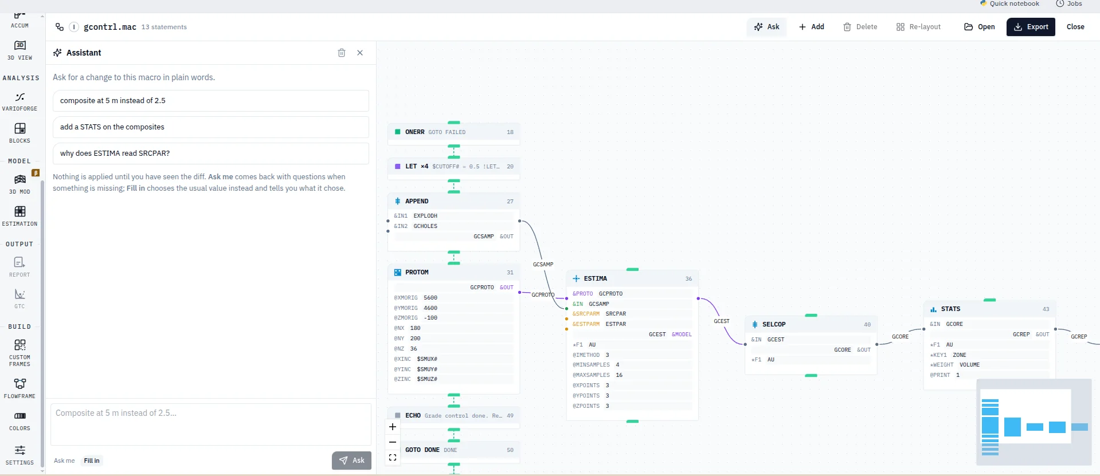Select the PROTOM node header
This screenshot has height=476, width=1100.
[x=454, y=272]
